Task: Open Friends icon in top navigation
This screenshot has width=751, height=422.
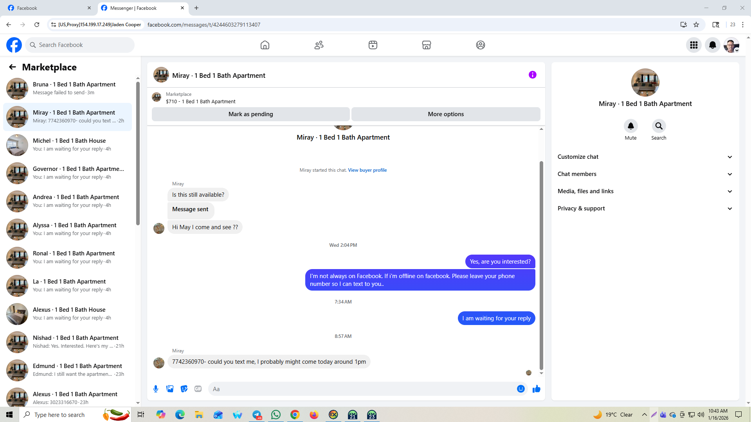Action: [319, 45]
